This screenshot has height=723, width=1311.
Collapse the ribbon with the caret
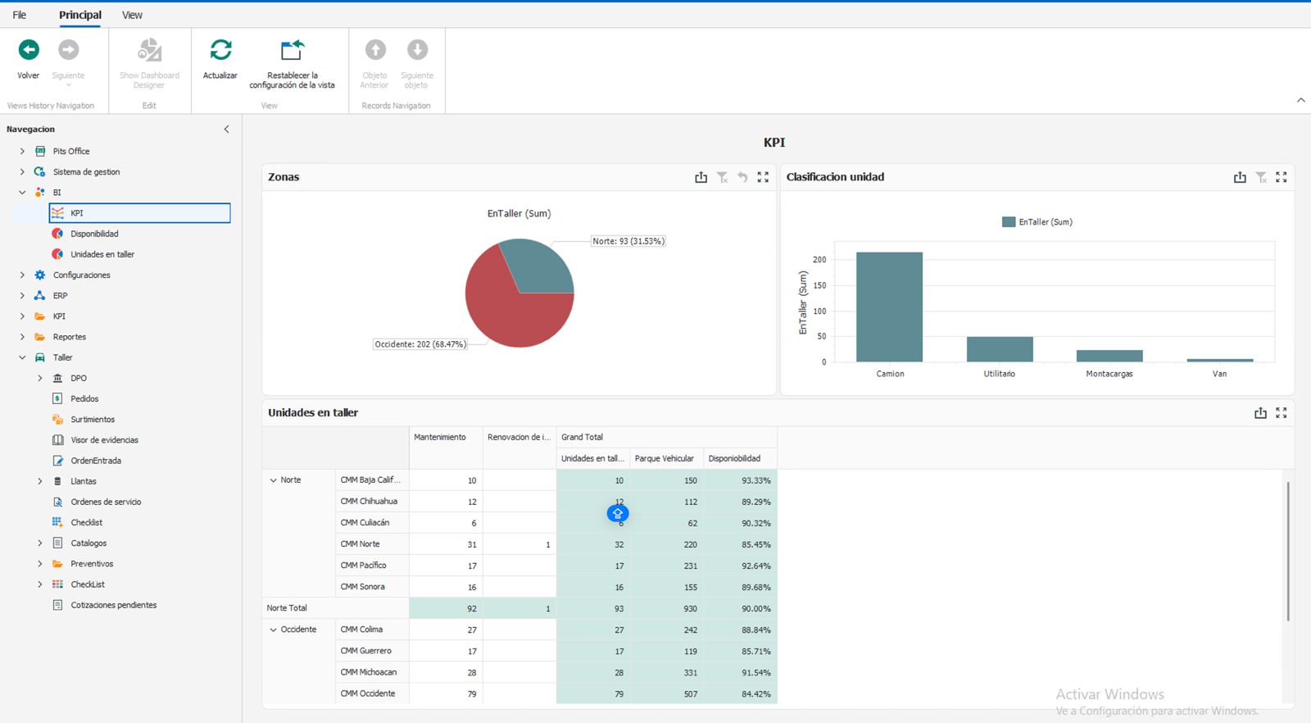[1301, 100]
